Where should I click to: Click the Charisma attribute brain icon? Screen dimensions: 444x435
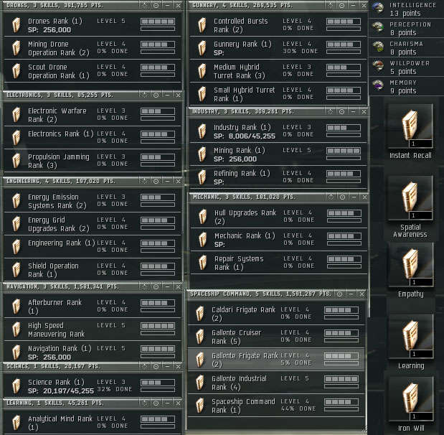pos(378,47)
